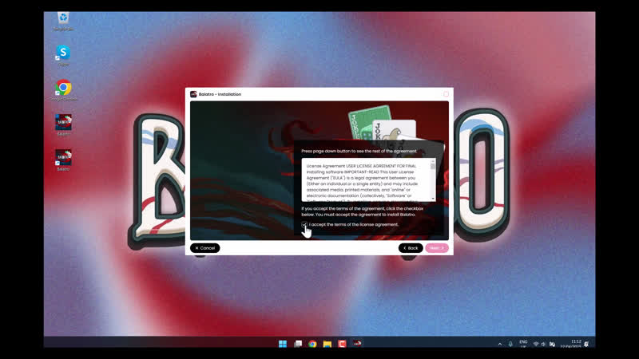This screenshot has height=359, width=639.
Task: Open the Wi-Fi network tray icon
Action: (x=536, y=345)
